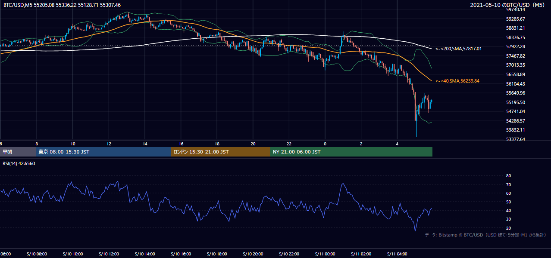Click hour label 12 under price chart

(x=109, y=144)
